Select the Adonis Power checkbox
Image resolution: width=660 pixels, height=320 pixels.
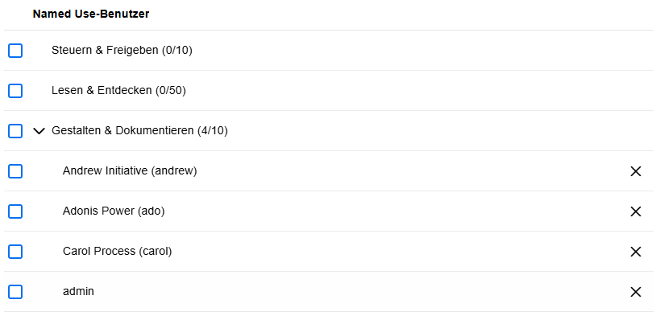15,211
